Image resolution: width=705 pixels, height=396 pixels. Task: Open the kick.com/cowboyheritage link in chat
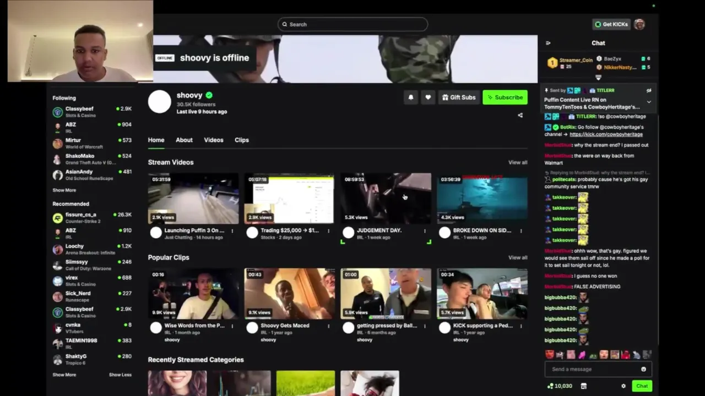[x=606, y=134]
